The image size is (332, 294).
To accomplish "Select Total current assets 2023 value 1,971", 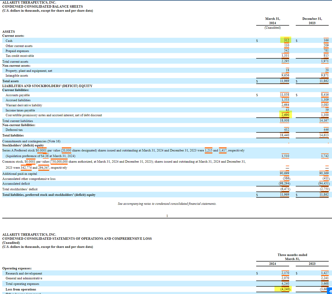I will coord(325,61).
